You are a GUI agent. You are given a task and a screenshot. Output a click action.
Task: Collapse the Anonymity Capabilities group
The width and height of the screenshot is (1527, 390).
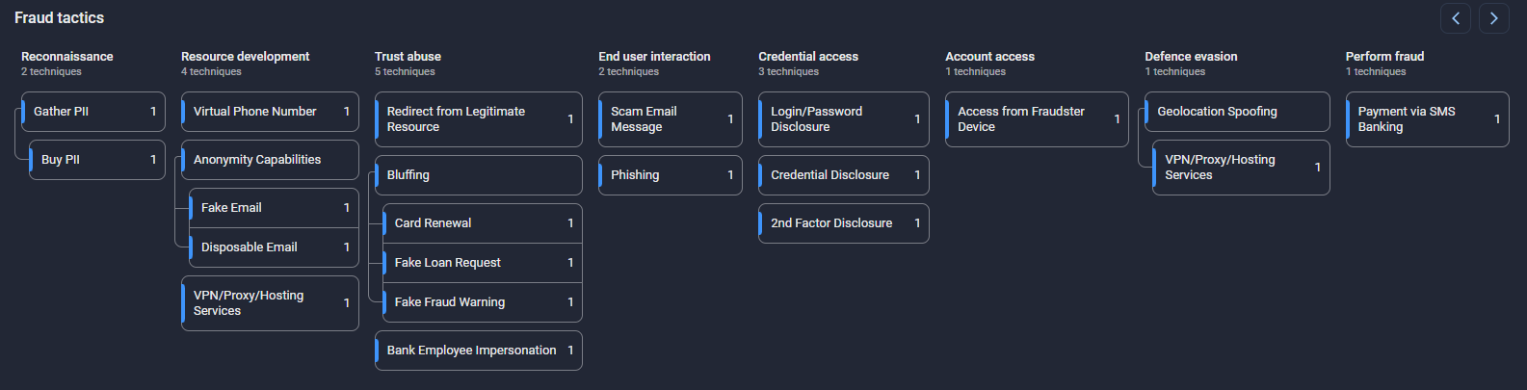coord(270,160)
